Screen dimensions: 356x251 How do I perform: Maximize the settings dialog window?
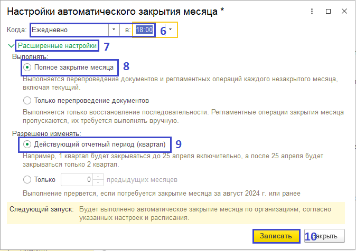pos(328,11)
